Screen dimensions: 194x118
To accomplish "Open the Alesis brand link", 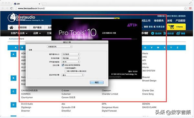I will click(x=145, y=54).
